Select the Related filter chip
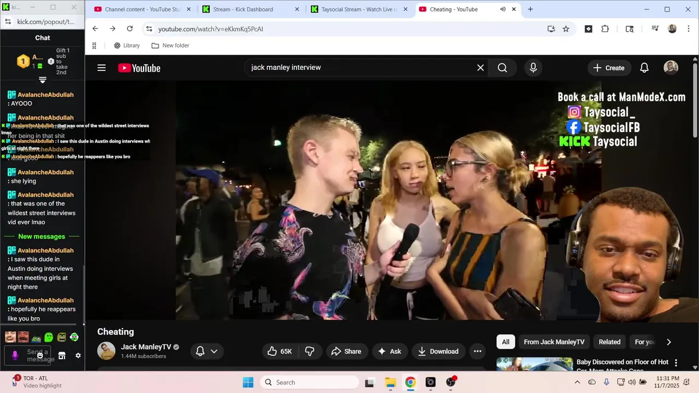Image resolution: width=699 pixels, height=393 pixels. click(x=609, y=342)
